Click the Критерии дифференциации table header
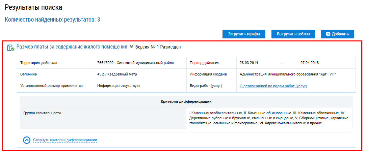Viewport: 367px width, 157px height. click(x=186, y=101)
